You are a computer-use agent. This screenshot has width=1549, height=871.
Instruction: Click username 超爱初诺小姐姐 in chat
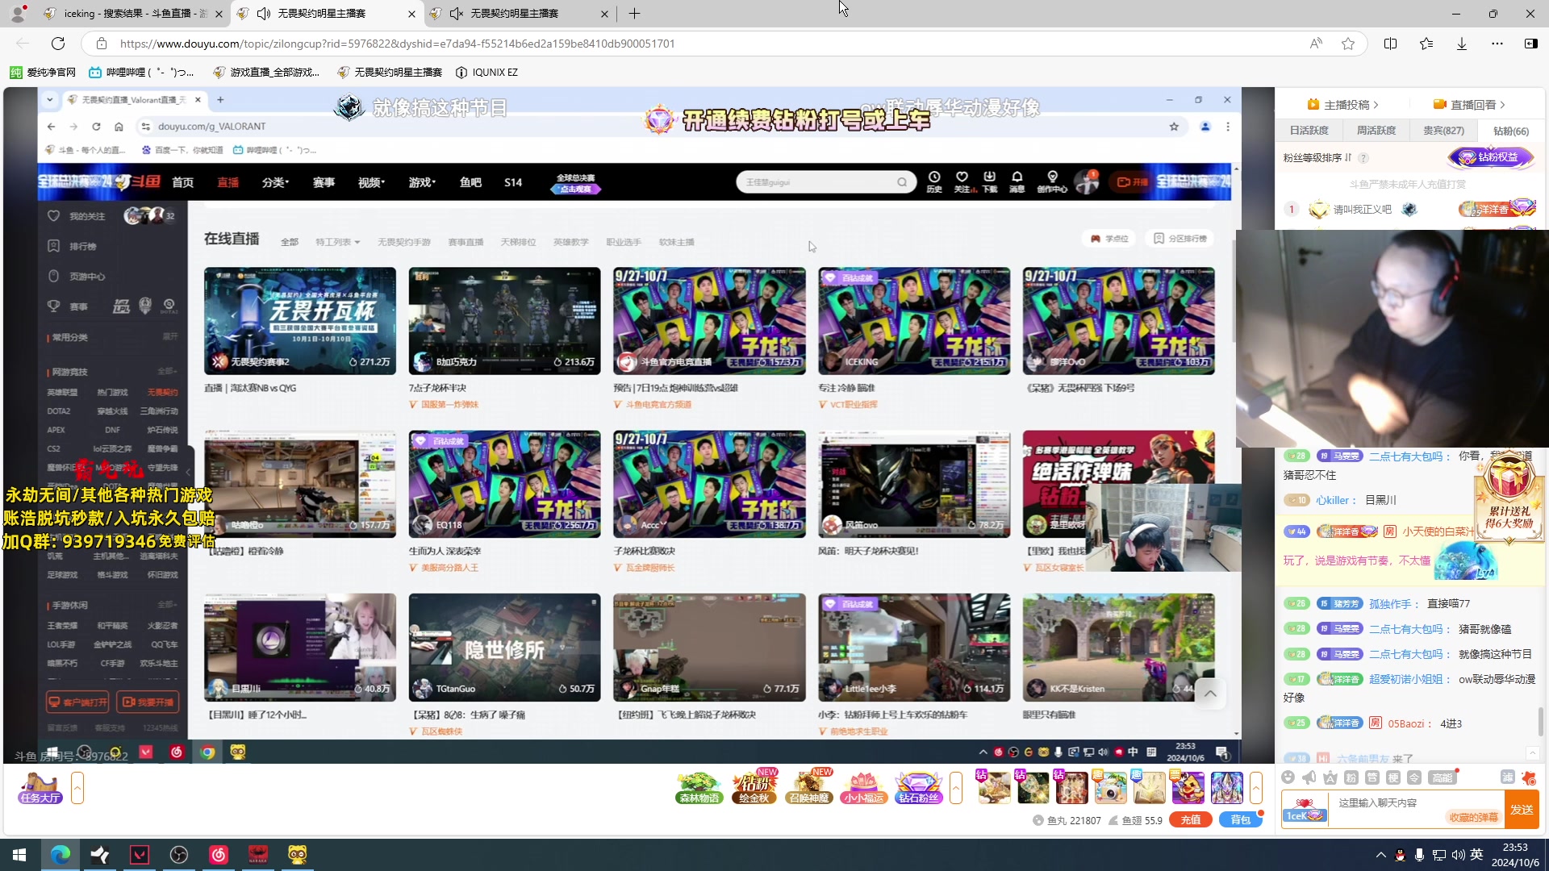tap(1409, 679)
